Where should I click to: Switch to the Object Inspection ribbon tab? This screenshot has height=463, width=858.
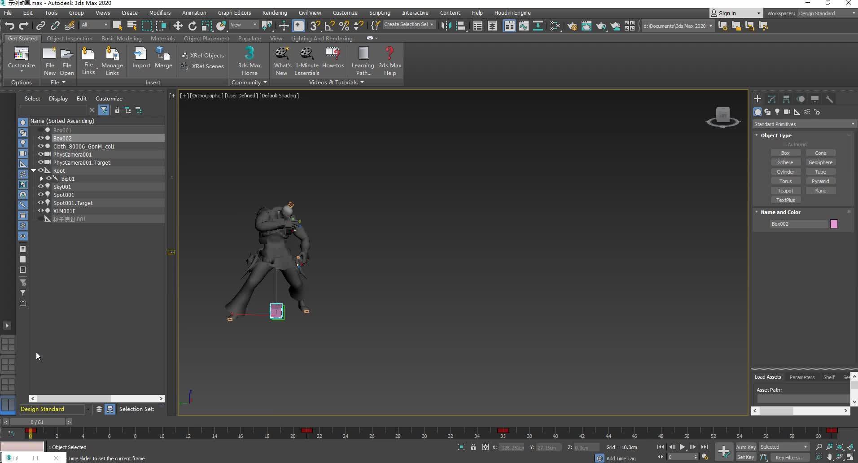pos(69,38)
